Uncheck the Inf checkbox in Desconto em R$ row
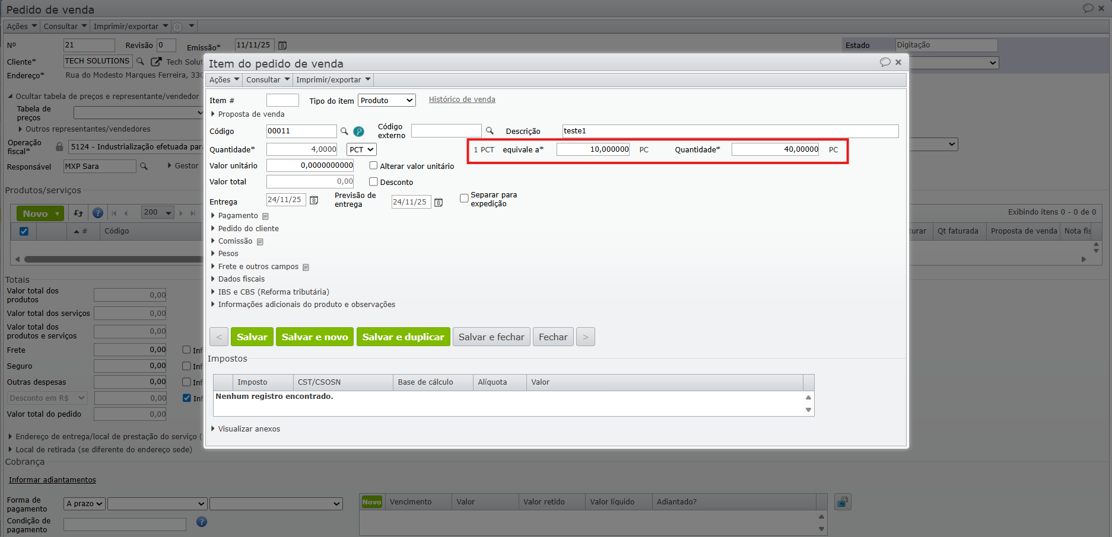Screen dimensions: 1112x537 [186, 398]
